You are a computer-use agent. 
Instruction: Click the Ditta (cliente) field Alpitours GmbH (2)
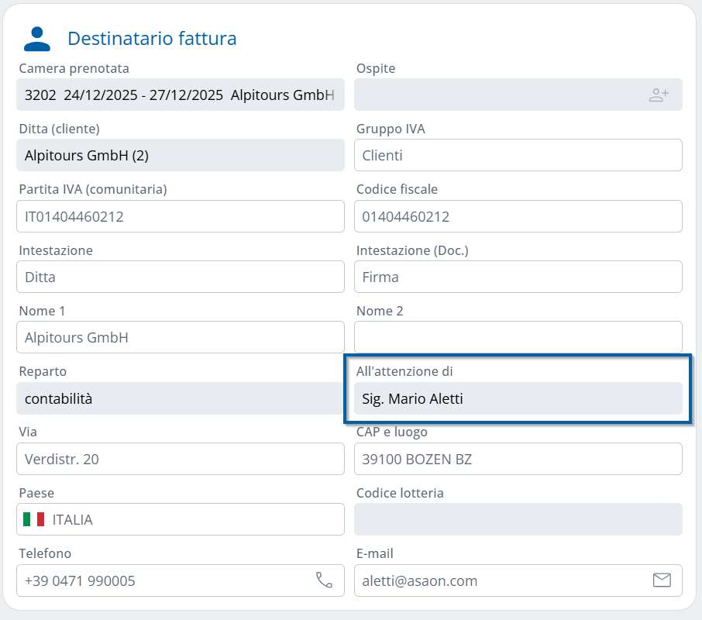pos(180,155)
